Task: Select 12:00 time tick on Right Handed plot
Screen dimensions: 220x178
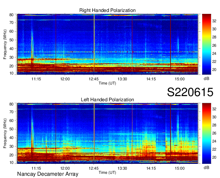Action: pos(65,79)
